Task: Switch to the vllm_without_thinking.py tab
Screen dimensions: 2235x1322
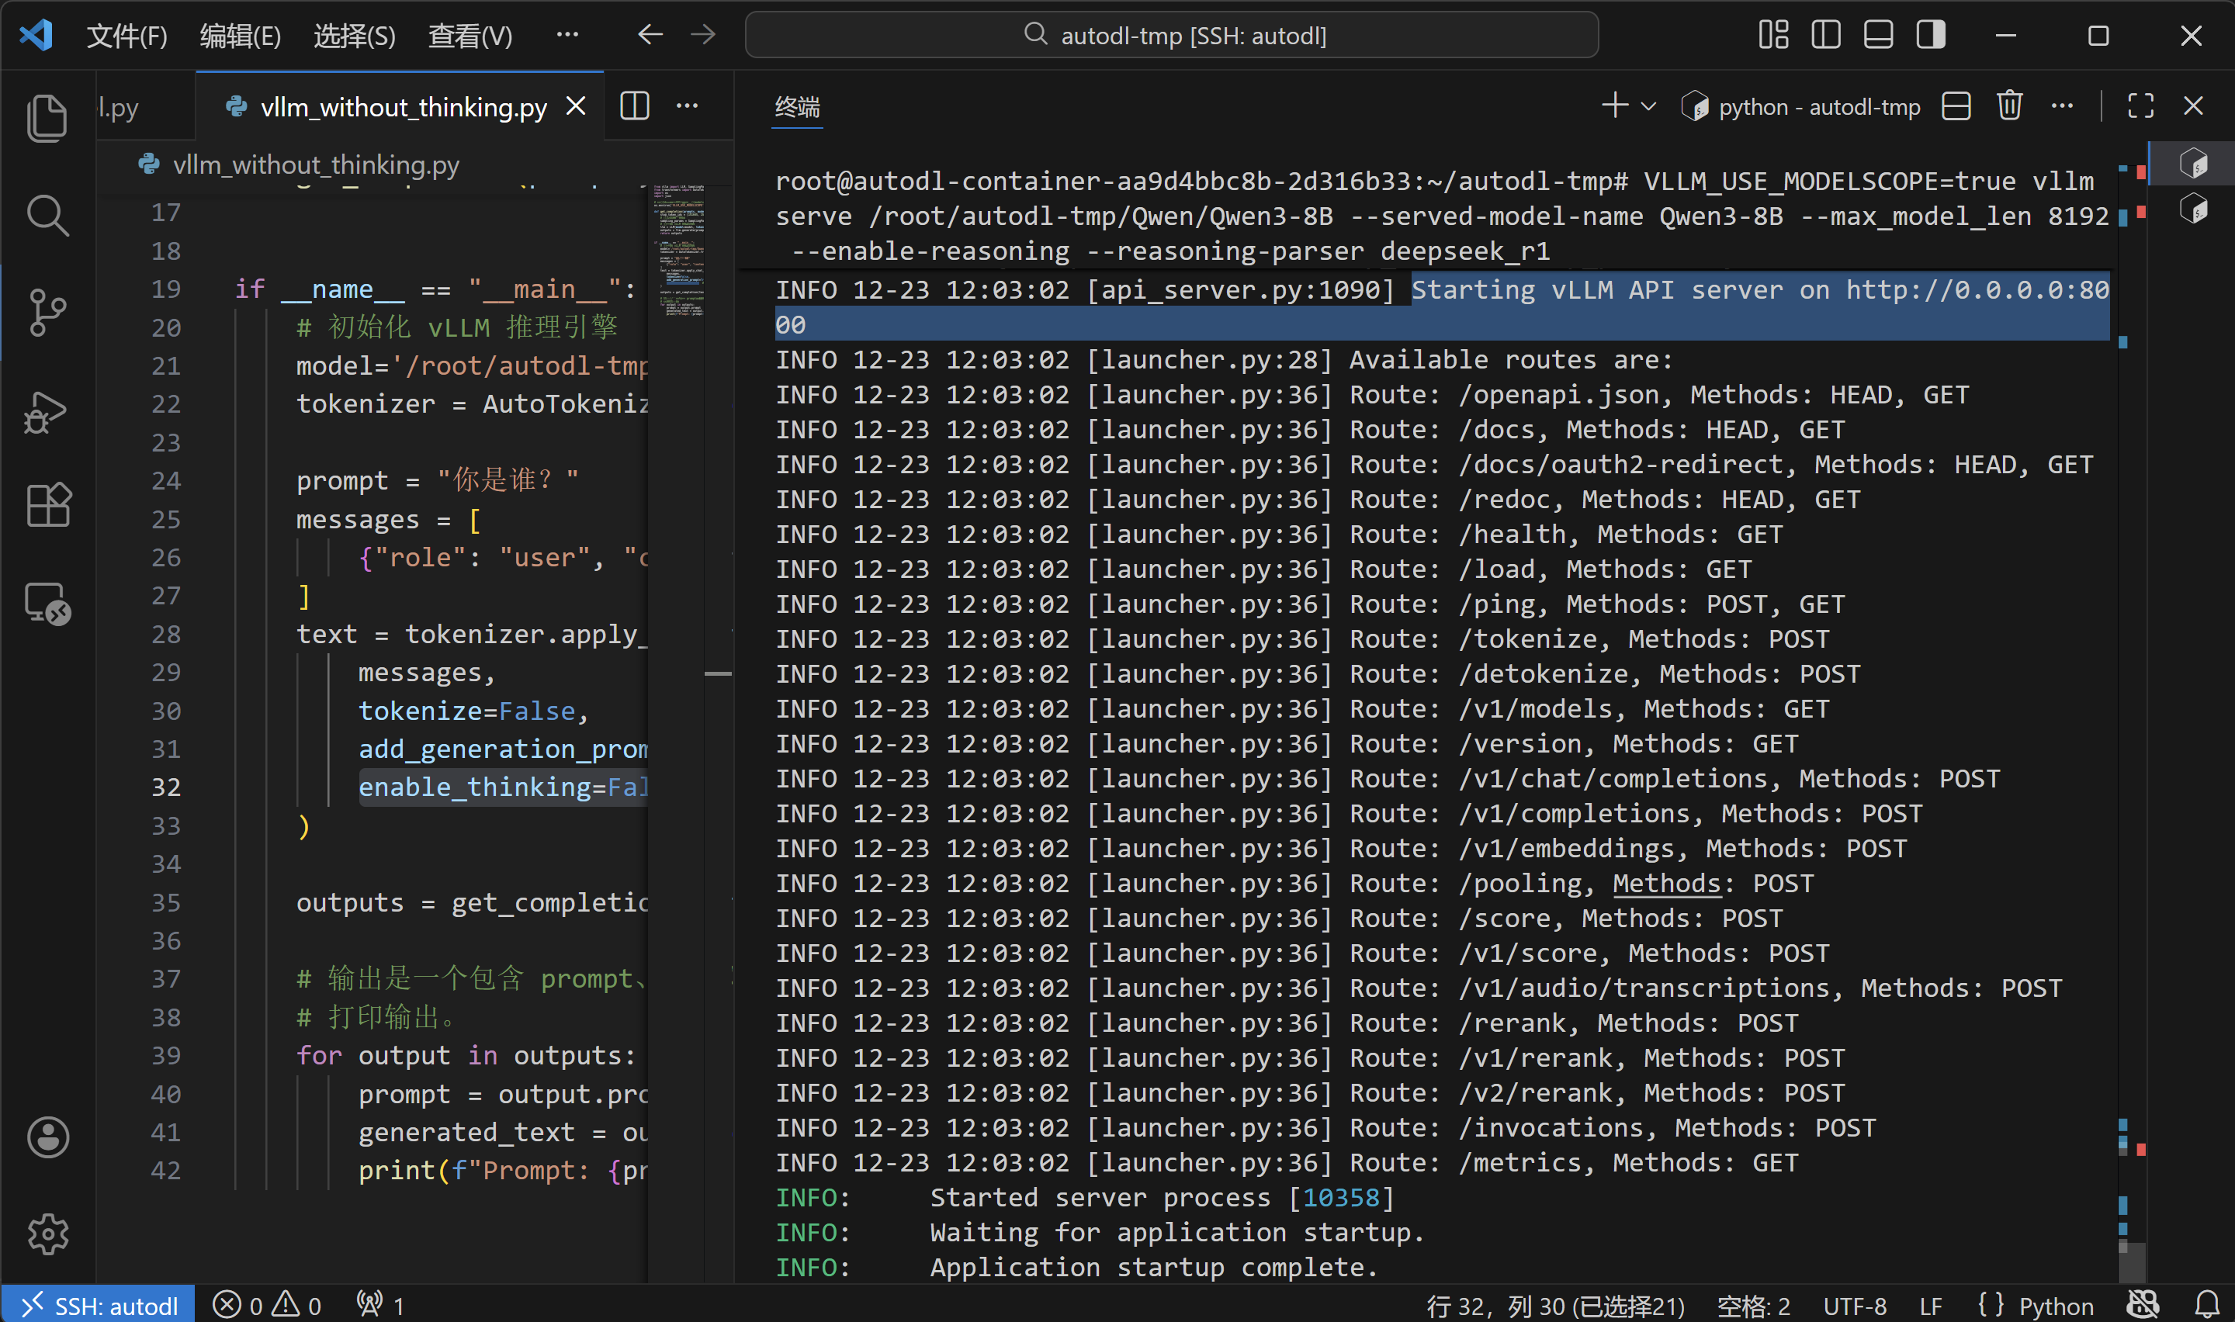Action: 403,107
